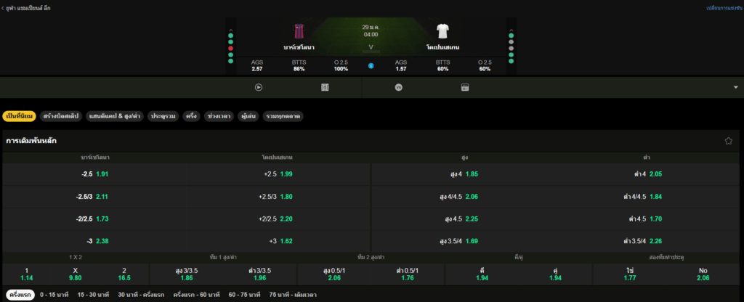Screen dimensions: 744x302
Task: Select team 2 ต่ำ 0.5/1 at 1.76
Action: pyautogui.click(x=408, y=274)
